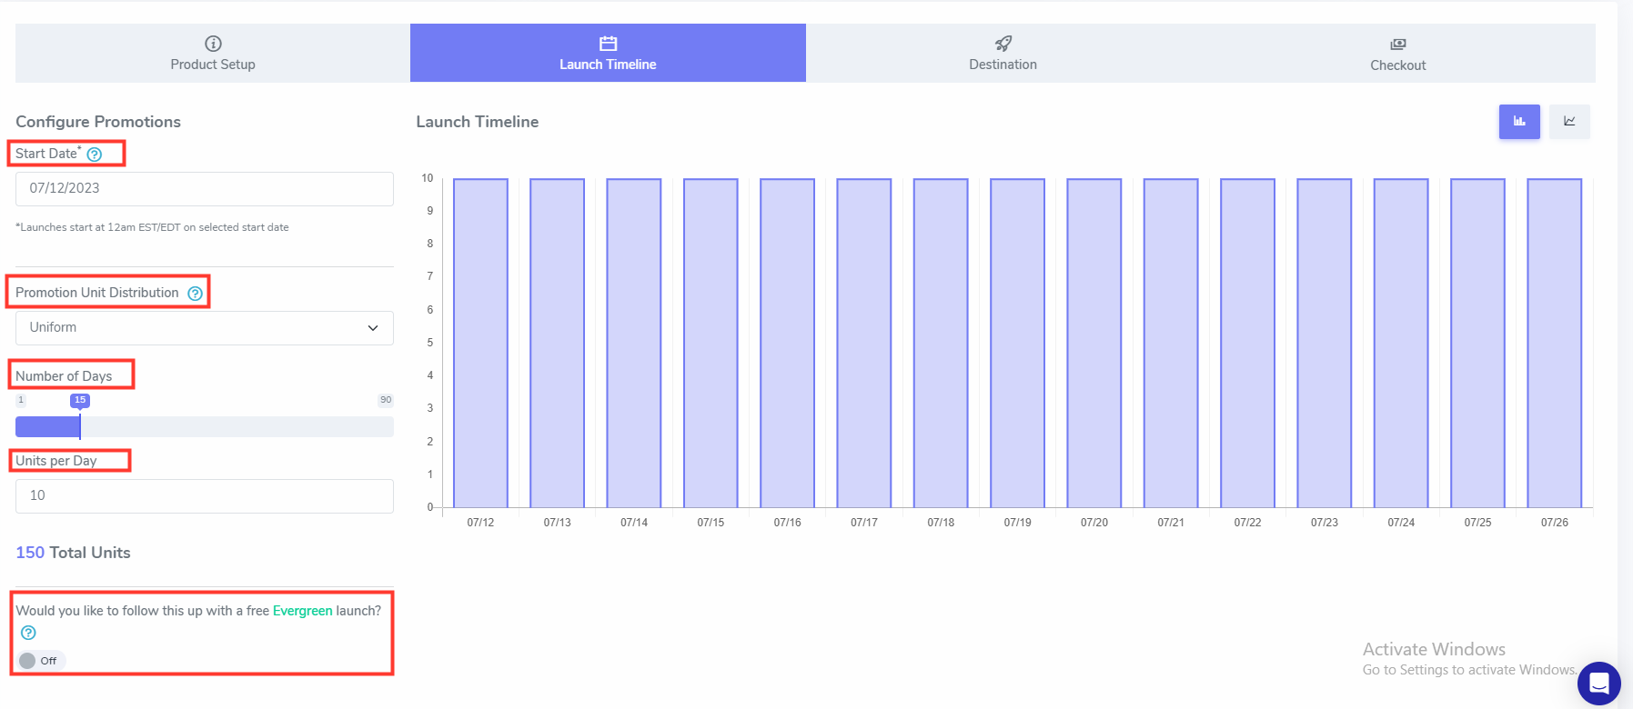
Task: Click the Number of Days slider handle
Action: click(80, 426)
